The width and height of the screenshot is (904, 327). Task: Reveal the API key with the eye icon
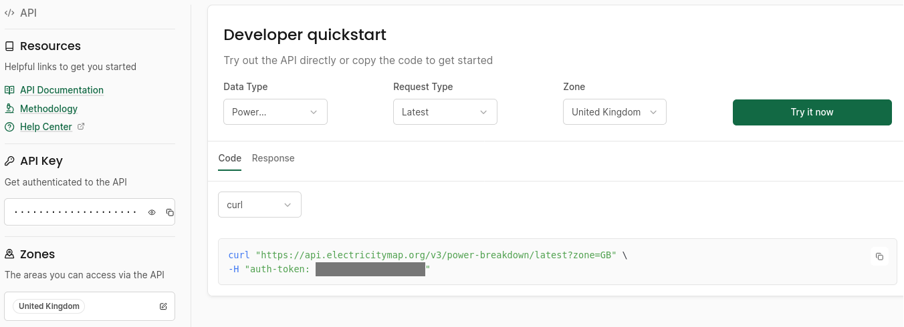pyautogui.click(x=152, y=212)
